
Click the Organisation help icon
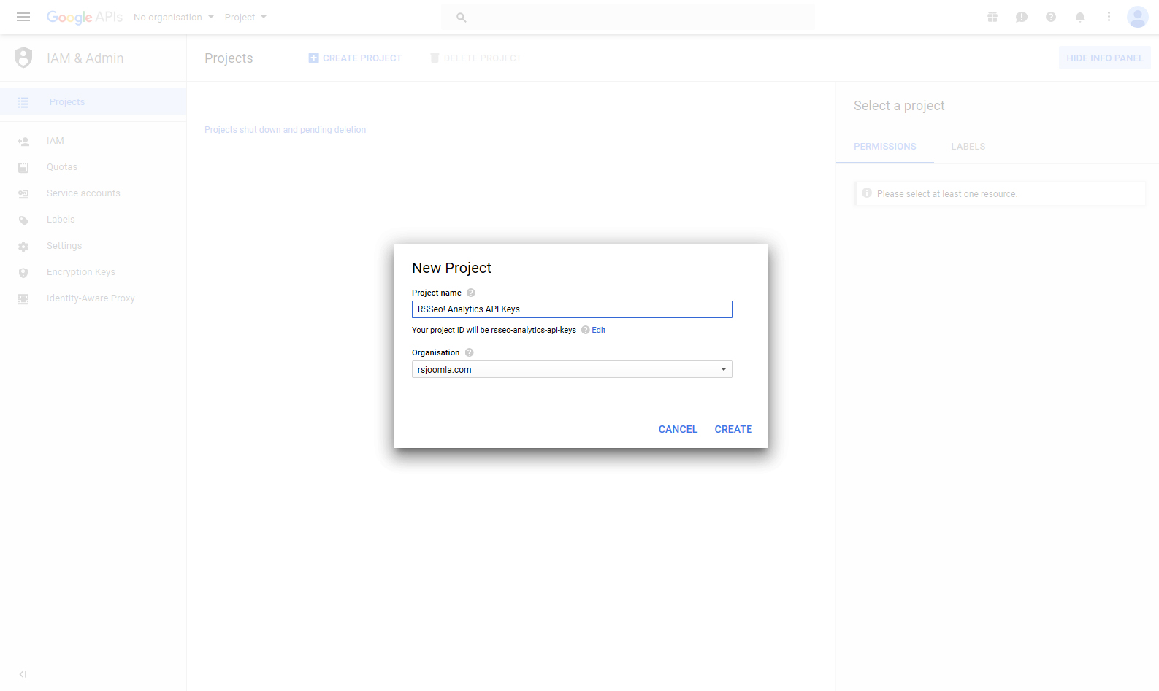470,352
